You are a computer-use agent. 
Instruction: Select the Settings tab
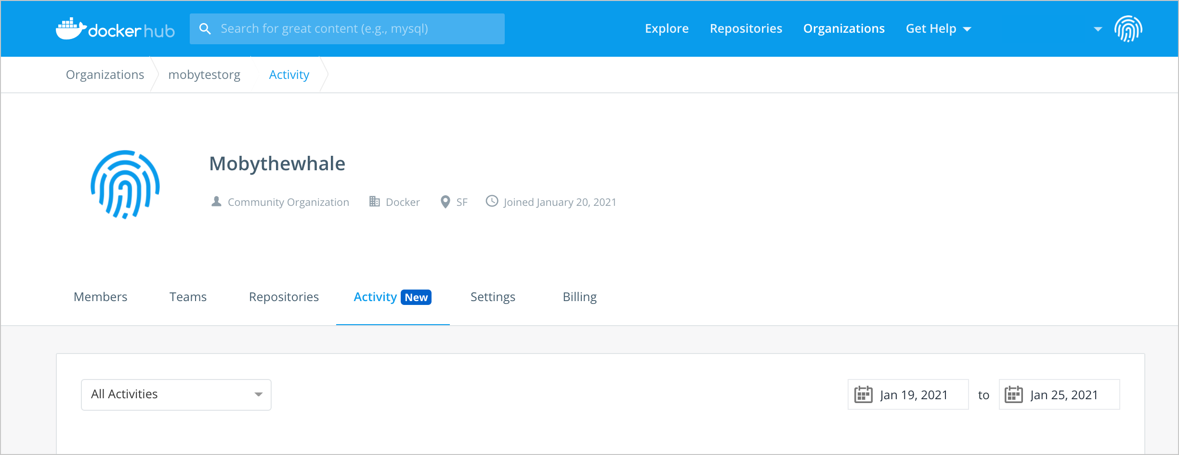pos(492,297)
